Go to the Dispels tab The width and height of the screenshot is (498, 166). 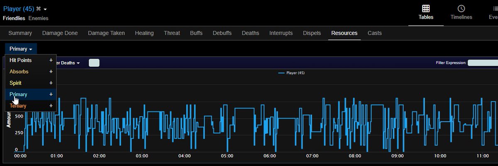click(x=312, y=33)
